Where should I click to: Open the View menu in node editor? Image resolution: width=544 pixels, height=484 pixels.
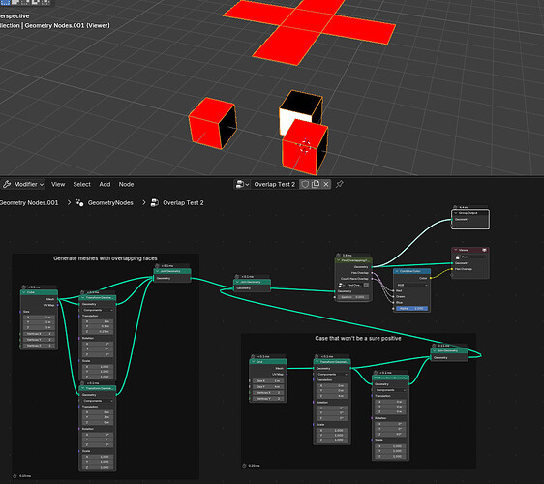(58, 184)
